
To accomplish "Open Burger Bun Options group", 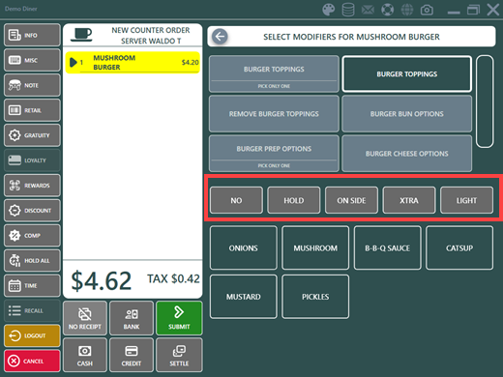I will (x=407, y=114).
